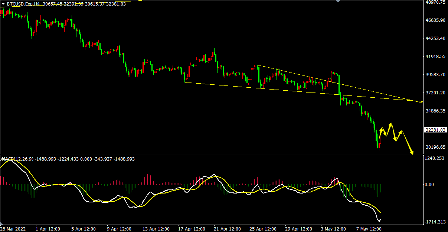Click the -1714.313 MACD scale value
Screen dimensions: 448x232
[x=434, y=222]
